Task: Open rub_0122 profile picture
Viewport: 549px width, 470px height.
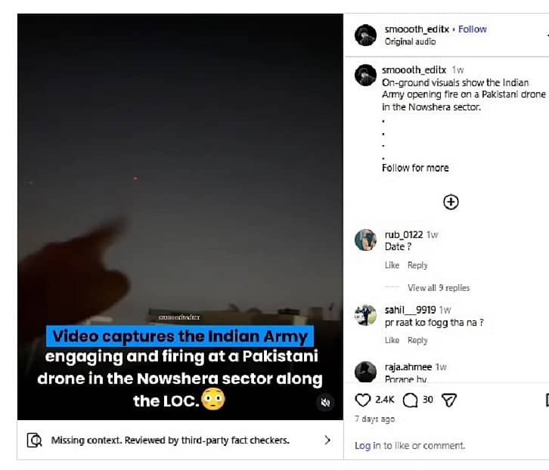Action: (x=366, y=240)
